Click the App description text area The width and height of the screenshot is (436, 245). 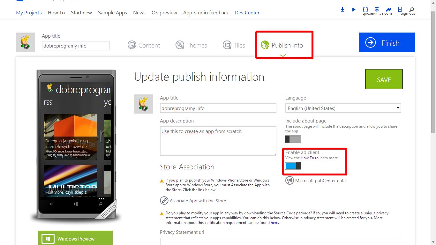(x=218, y=141)
